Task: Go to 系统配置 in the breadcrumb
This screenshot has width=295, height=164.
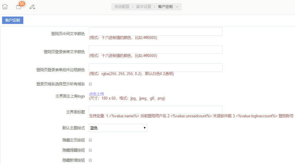Action: [x=122, y=7]
